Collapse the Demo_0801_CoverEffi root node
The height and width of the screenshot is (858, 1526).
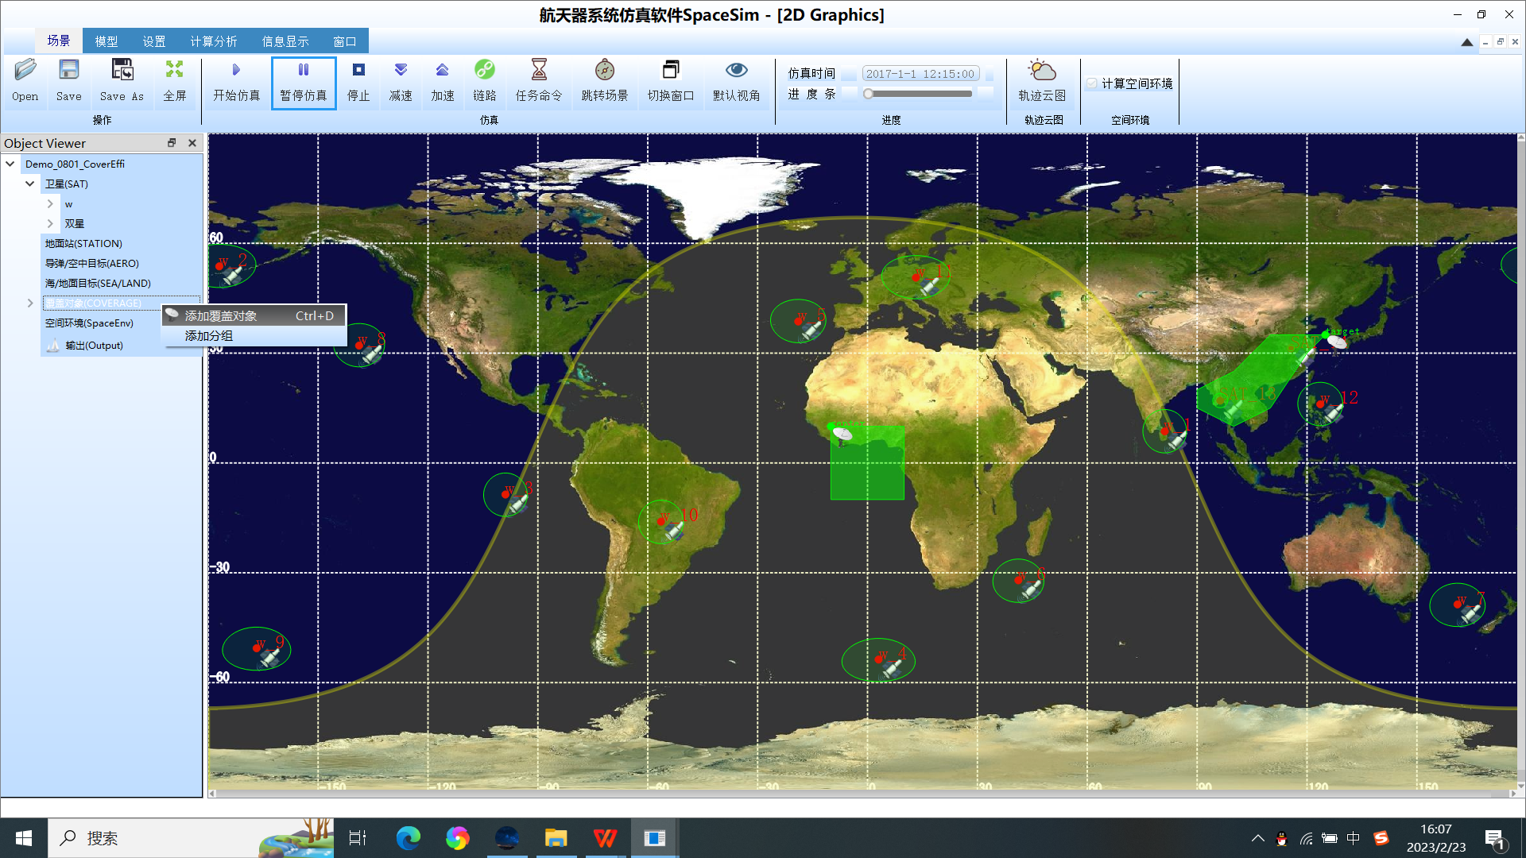tap(10, 164)
